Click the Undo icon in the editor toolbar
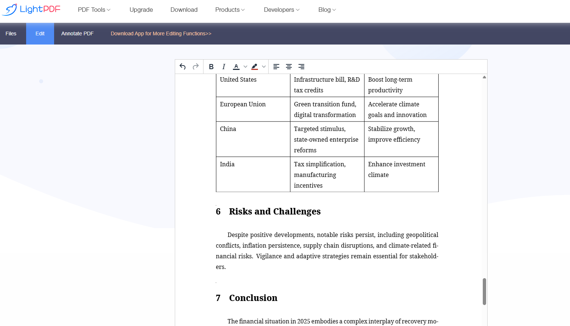This screenshot has width=570, height=326. (182, 67)
